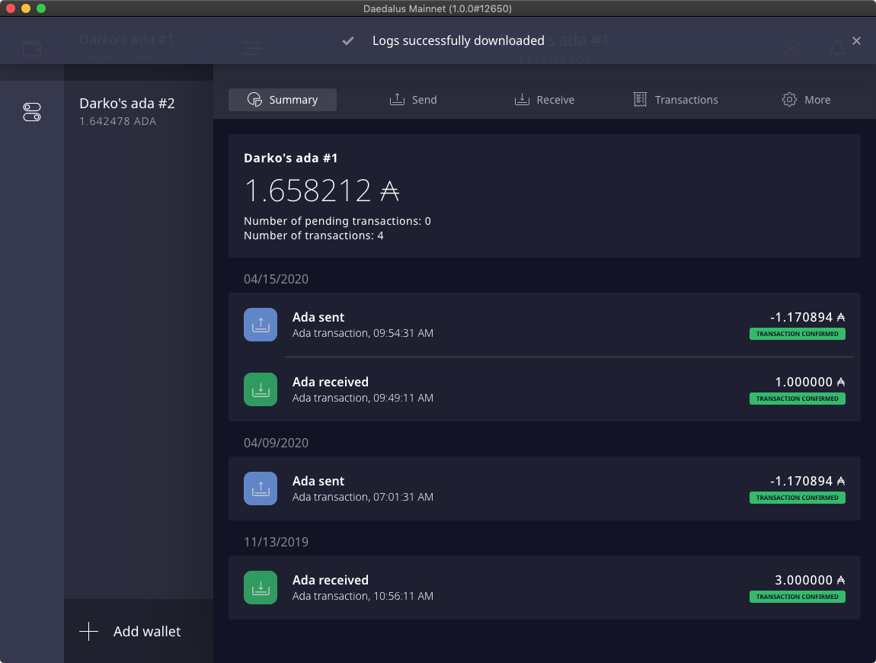
Task: Expand the 3.000000 Ada received transaction
Action: pyautogui.click(x=544, y=588)
